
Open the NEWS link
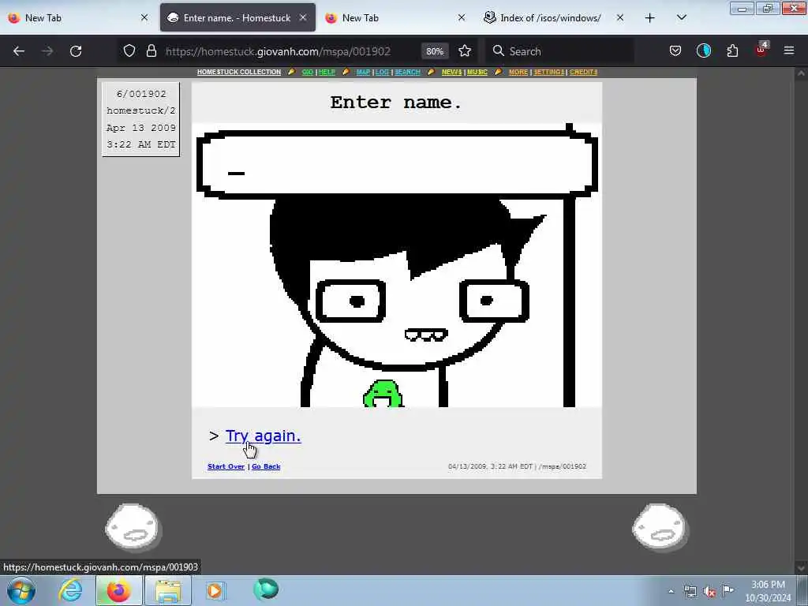(x=452, y=72)
